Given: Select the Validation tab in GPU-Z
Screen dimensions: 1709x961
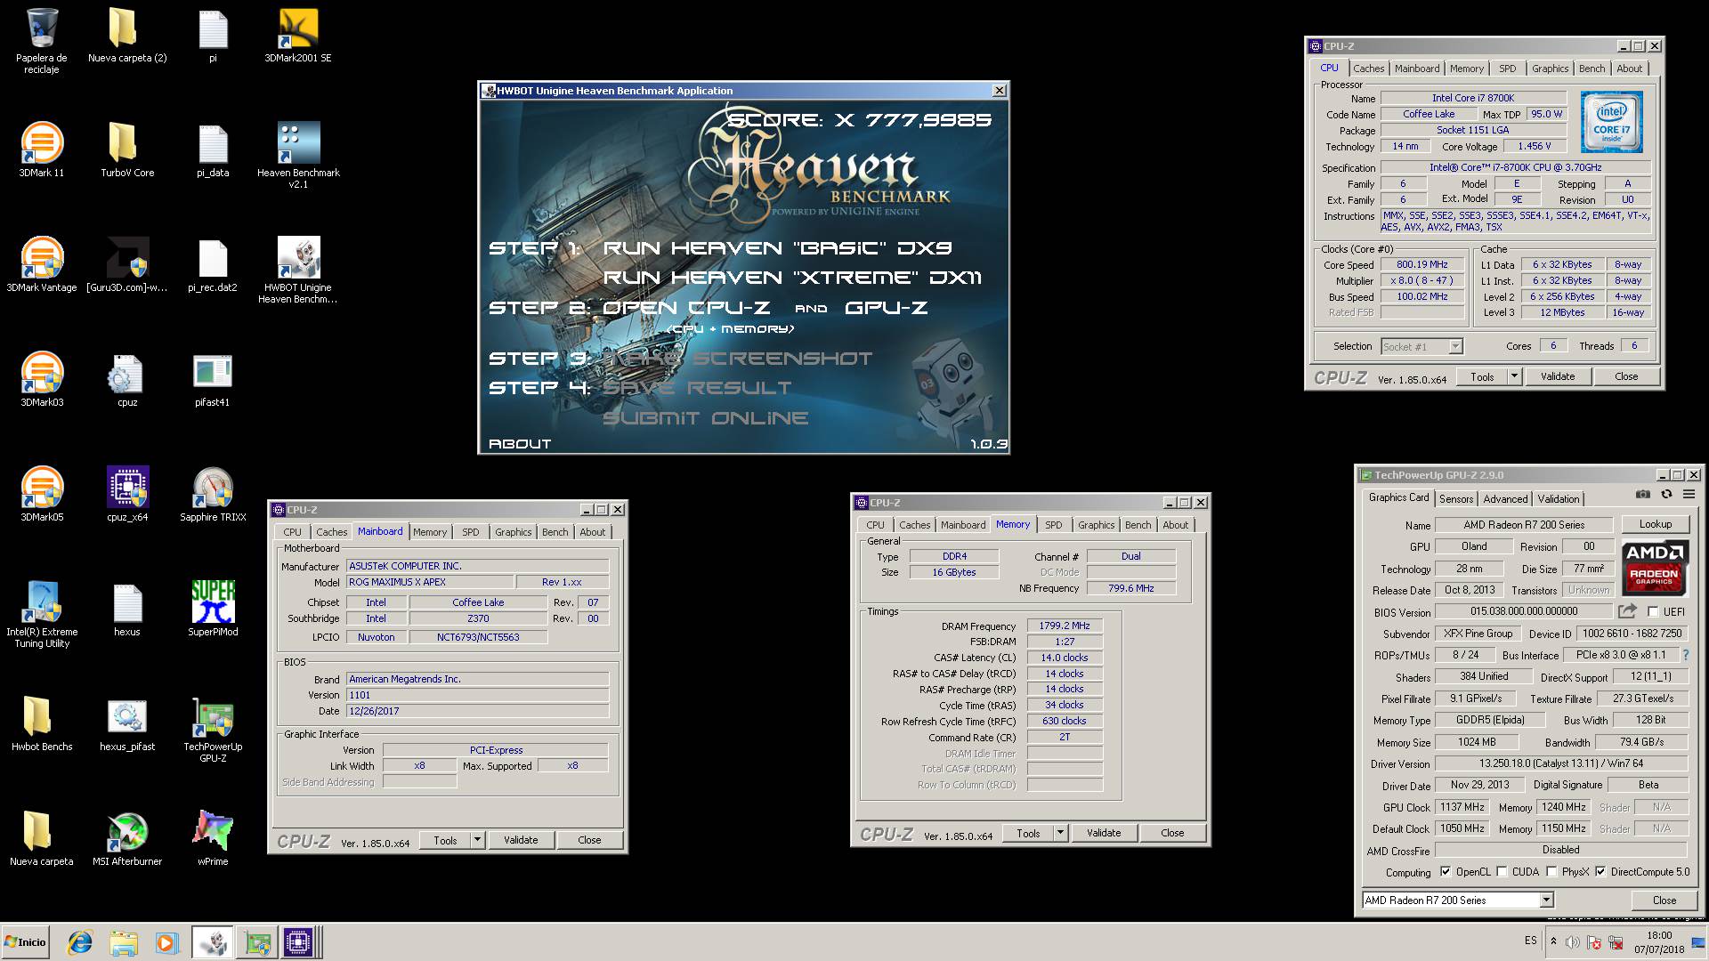Looking at the screenshot, I should [1559, 499].
